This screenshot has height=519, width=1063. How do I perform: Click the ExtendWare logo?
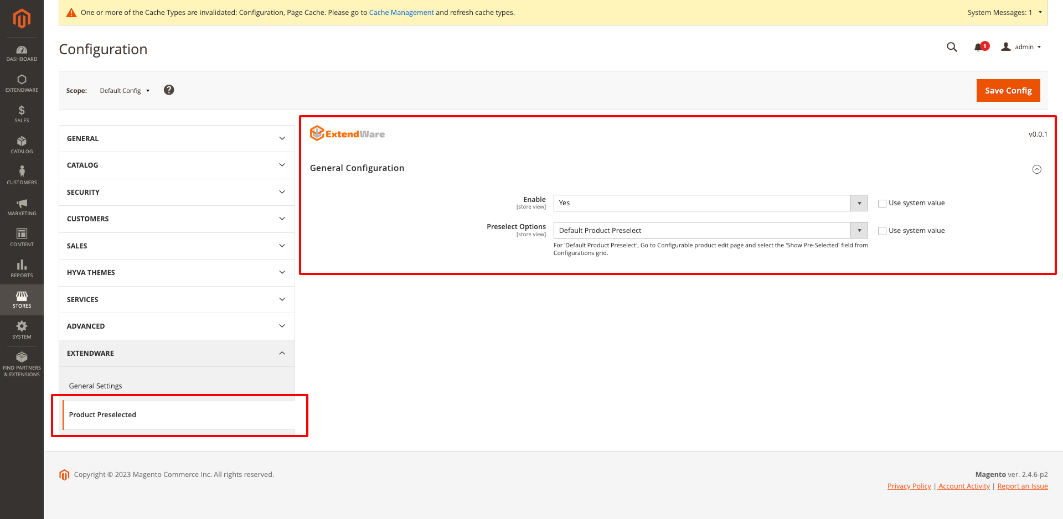pos(347,133)
